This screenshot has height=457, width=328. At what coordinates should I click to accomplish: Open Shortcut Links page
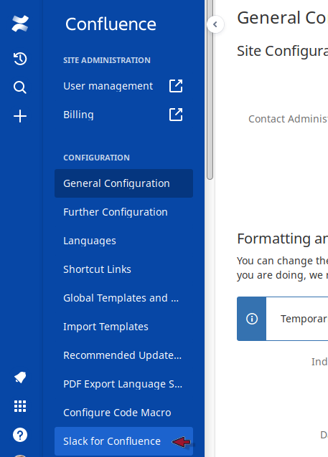(x=124, y=269)
